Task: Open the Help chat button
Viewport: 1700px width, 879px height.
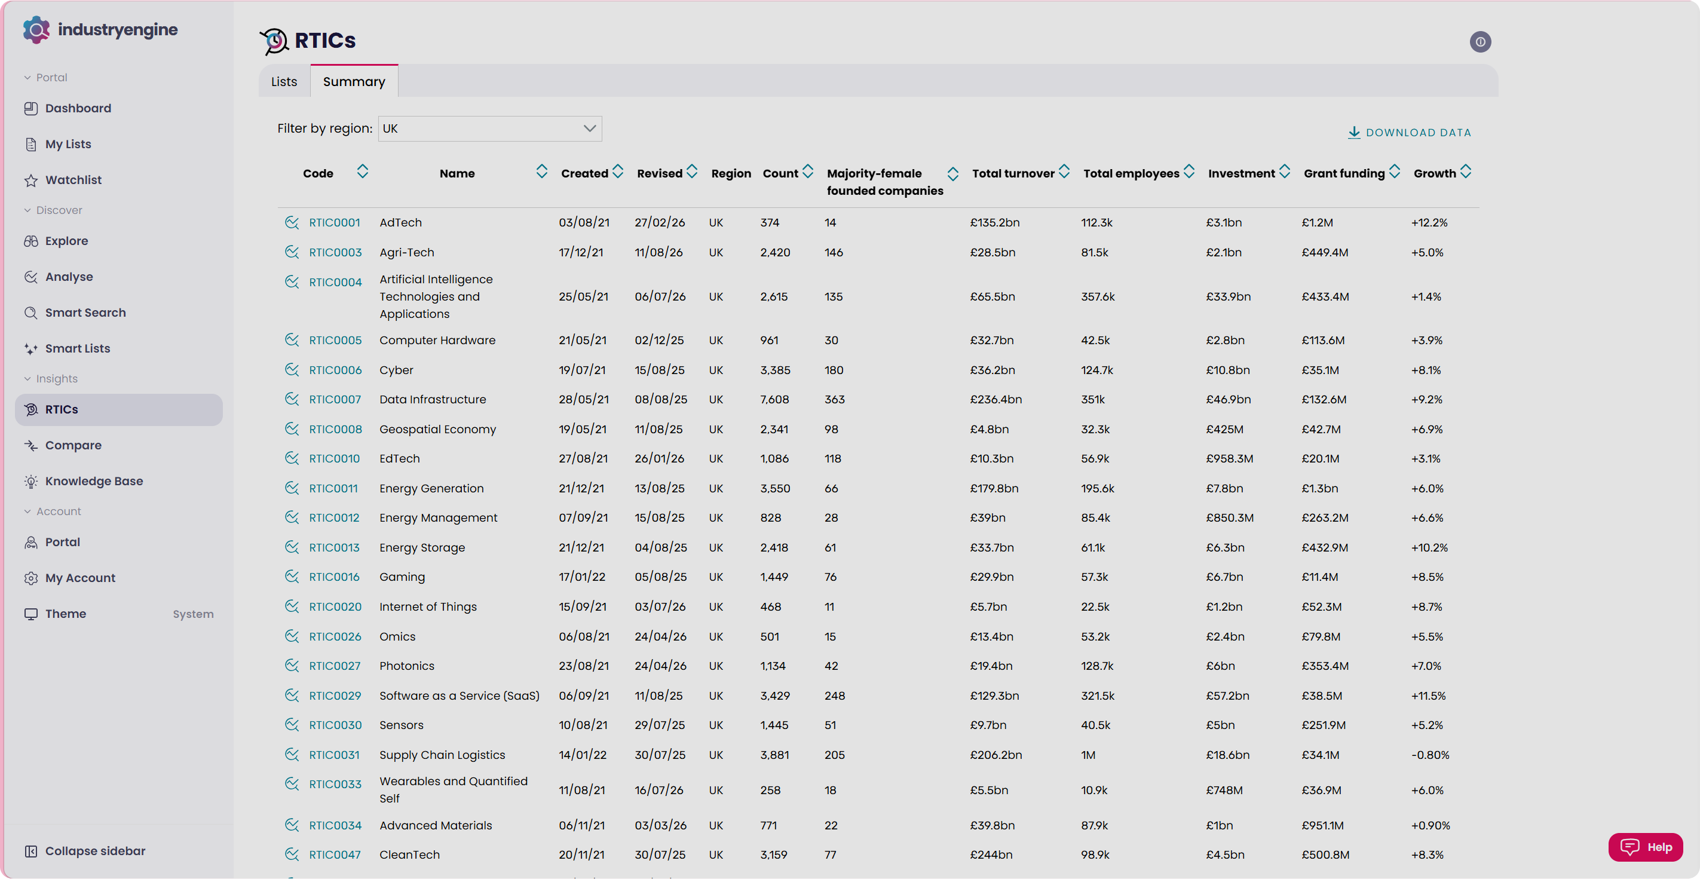Action: tap(1645, 847)
